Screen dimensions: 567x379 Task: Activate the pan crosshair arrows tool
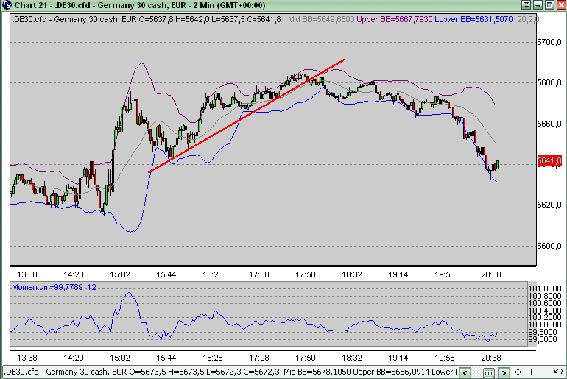tap(518, 372)
